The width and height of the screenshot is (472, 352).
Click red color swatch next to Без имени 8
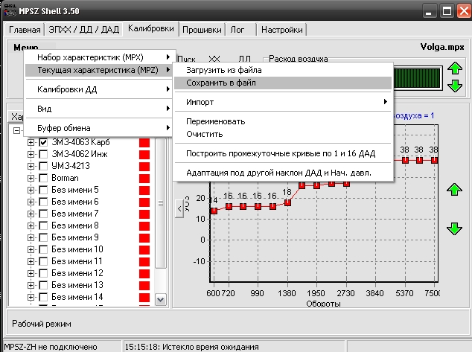[x=144, y=225]
